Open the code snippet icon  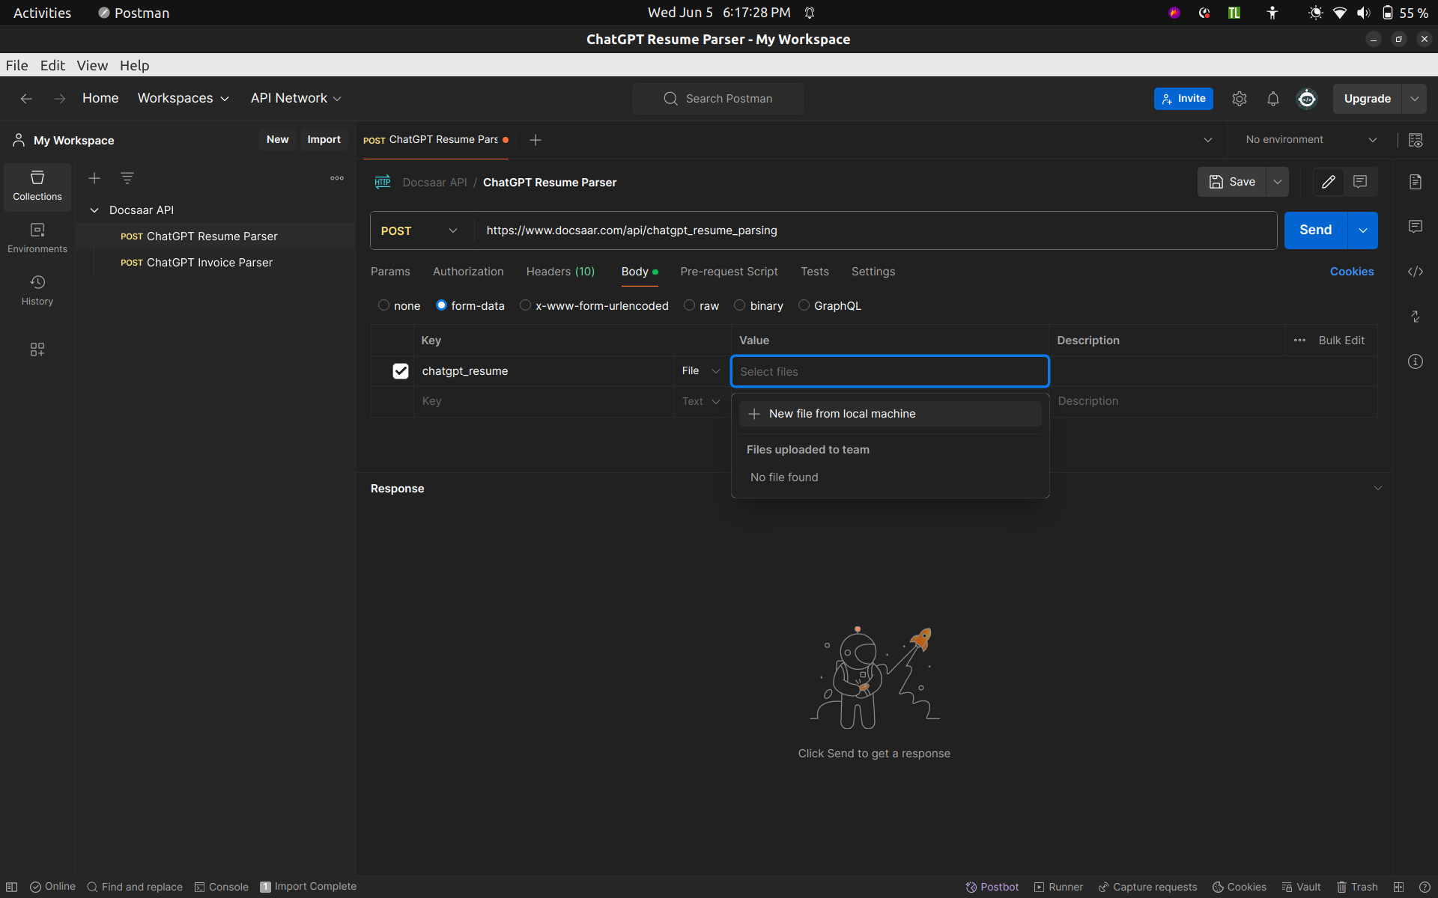(1416, 272)
